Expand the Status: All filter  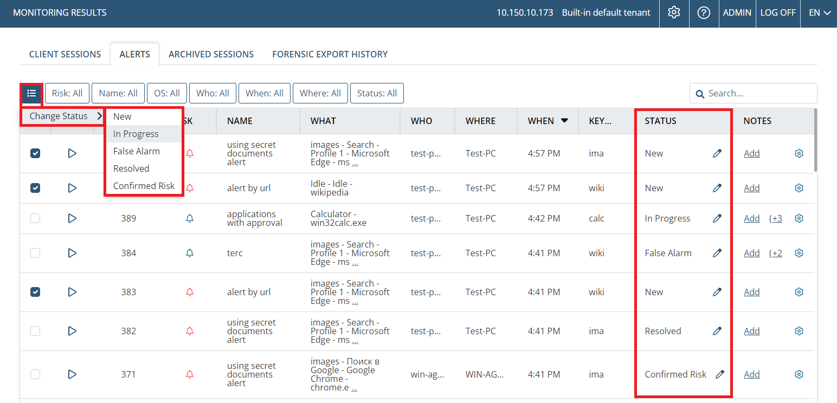[x=377, y=93]
